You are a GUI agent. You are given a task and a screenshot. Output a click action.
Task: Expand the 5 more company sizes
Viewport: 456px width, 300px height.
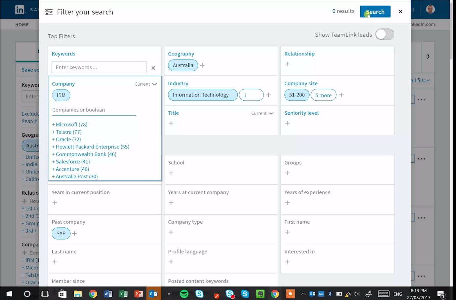pyautogui.click(x=323, y=95)
